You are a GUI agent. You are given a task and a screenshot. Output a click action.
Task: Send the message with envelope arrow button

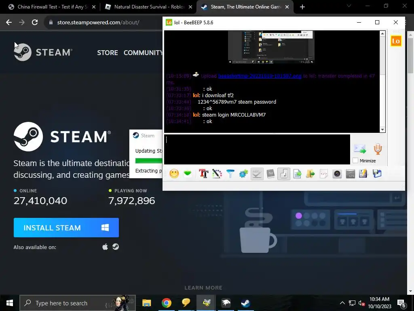(360, 149)
